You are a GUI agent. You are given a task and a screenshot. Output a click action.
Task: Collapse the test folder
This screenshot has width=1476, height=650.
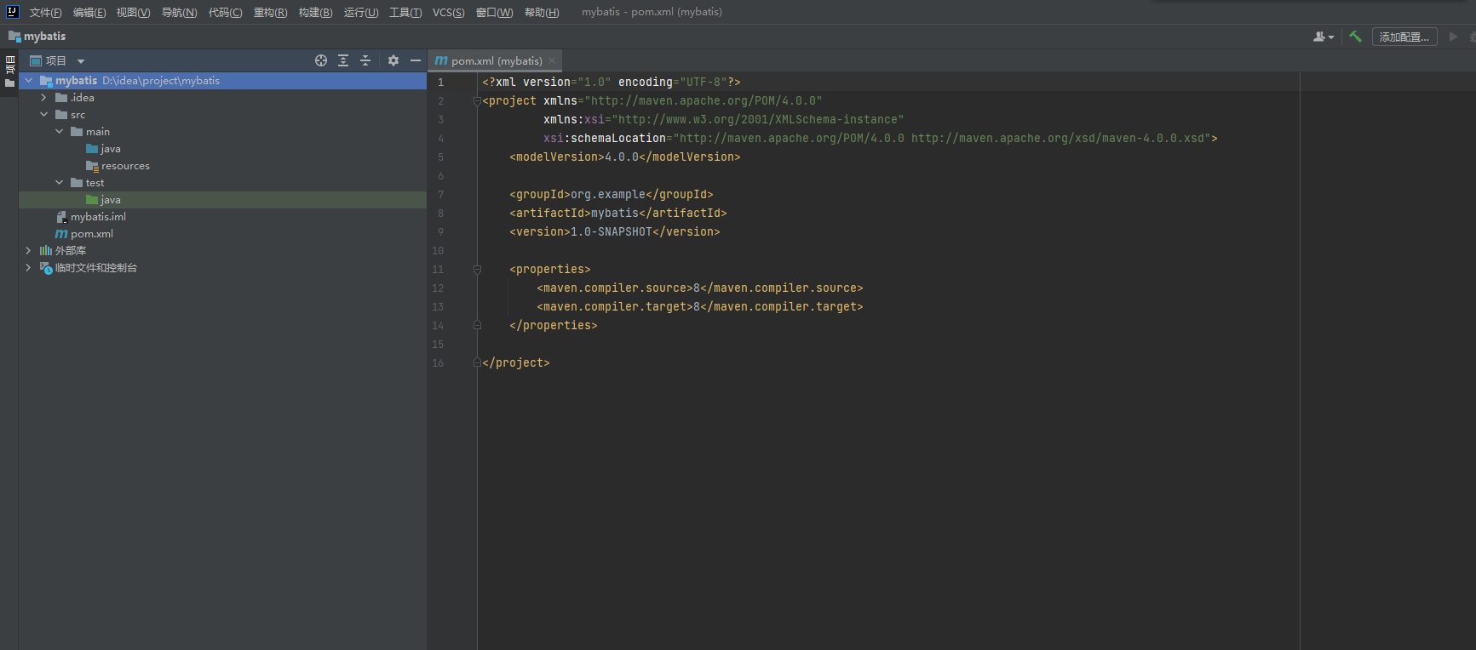pyautogui.click(x=60, y=183)
